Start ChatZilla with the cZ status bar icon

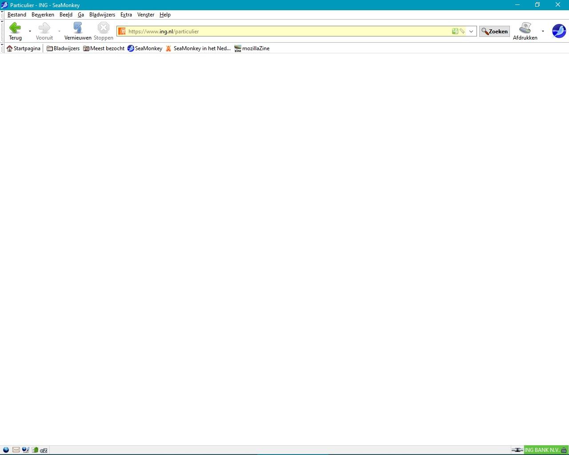[43, 450]
